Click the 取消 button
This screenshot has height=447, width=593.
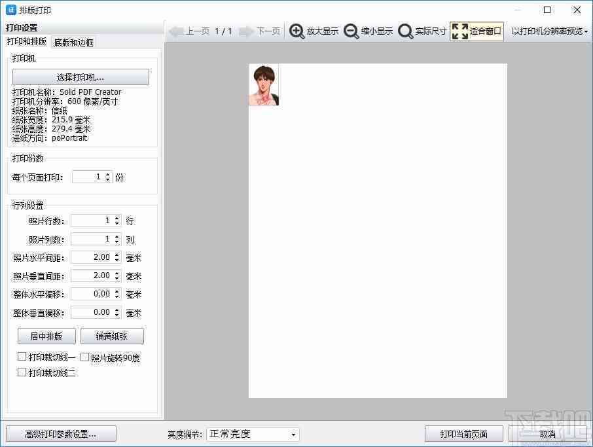pyautogui.click(x=547, y=434)
